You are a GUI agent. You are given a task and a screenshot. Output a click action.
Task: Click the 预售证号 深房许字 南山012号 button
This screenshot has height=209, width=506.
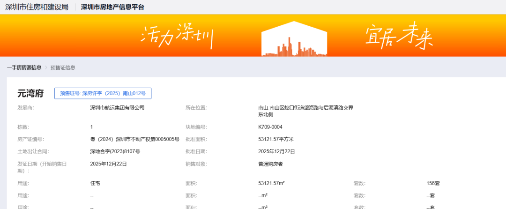tap(103, 93)
